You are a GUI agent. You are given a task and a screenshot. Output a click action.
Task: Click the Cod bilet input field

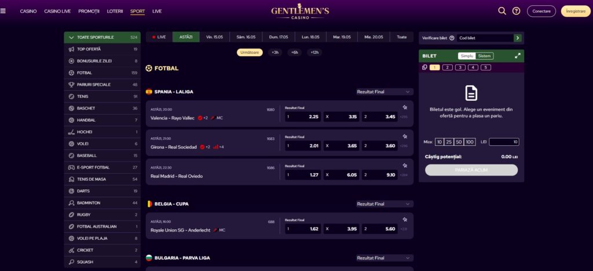point(485,38)
